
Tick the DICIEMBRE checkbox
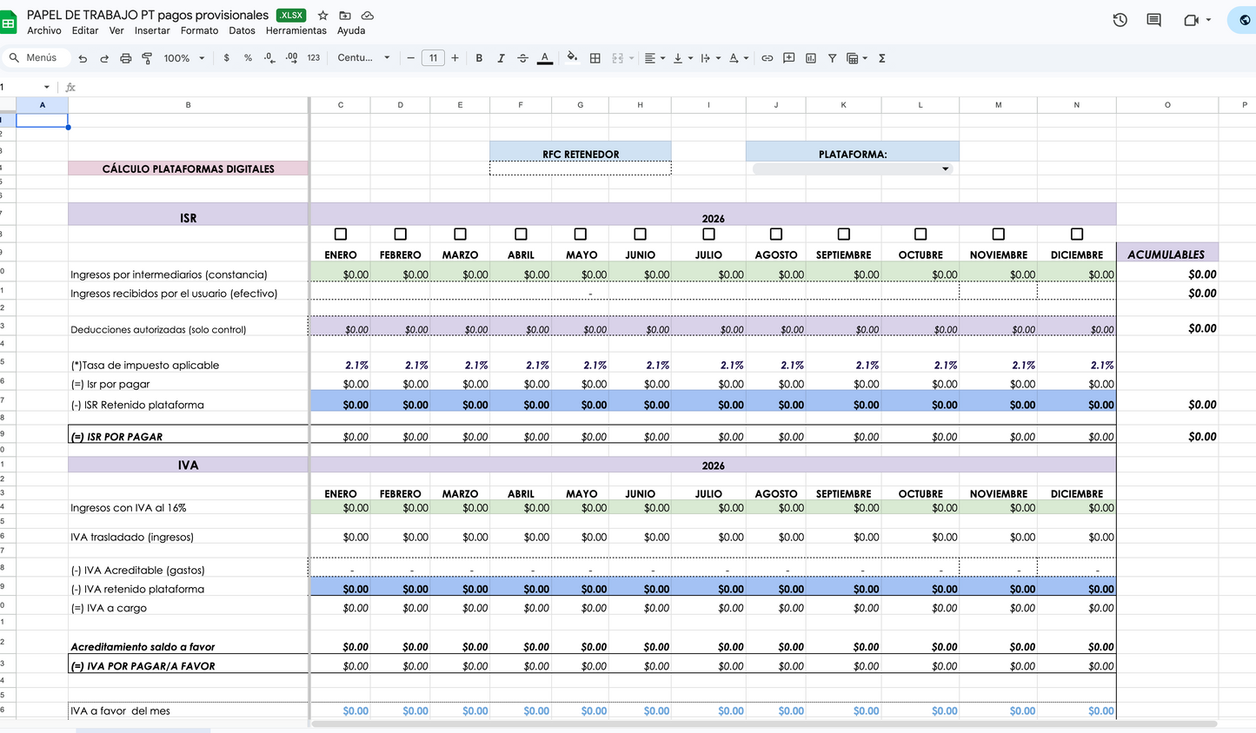click(x=1077, y=234)
